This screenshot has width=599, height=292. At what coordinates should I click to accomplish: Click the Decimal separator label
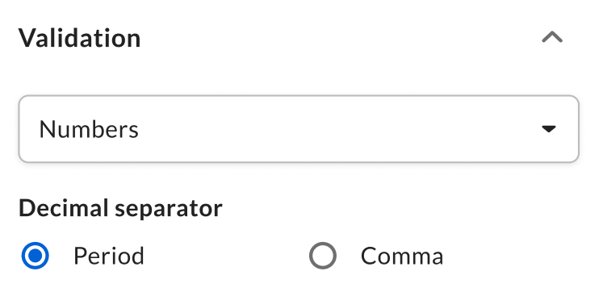(x=120, y=208)
